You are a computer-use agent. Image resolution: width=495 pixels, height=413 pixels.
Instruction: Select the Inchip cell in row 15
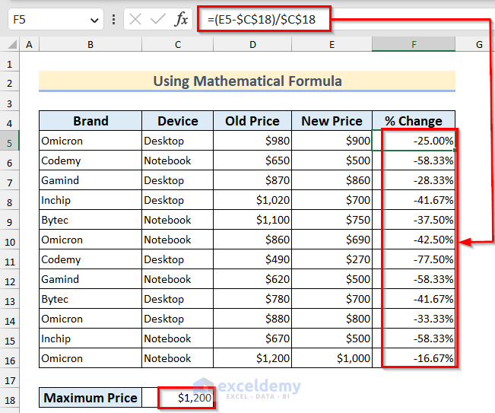pos(90,338)
